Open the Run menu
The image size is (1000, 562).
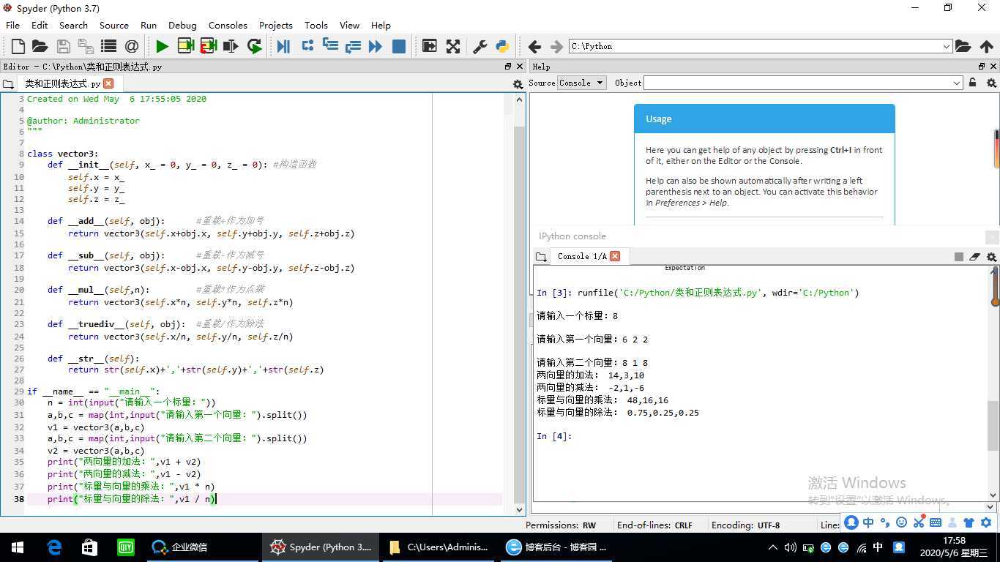(149, 25)
